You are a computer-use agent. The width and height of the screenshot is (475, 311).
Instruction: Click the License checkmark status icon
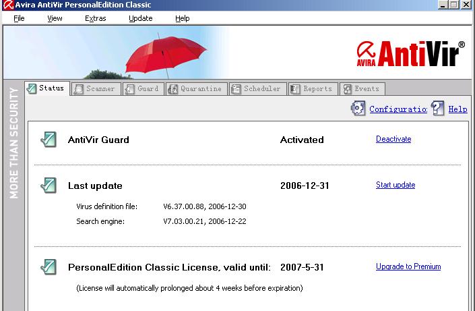tap(49, 267)
